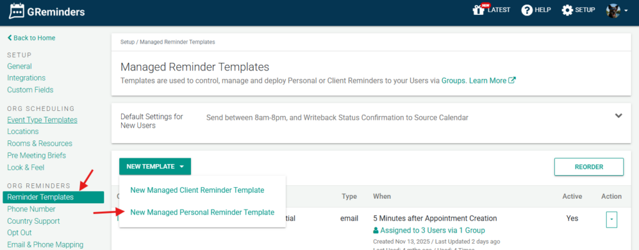The image size is (639, 250).
Task: Open the New Template dropdown button
Action: point(155,166)
